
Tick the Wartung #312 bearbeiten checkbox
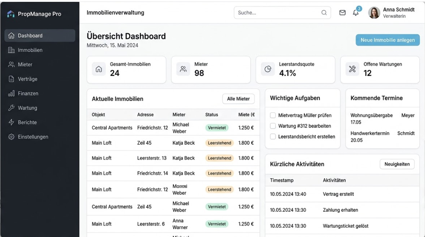(x=273, y=126)
